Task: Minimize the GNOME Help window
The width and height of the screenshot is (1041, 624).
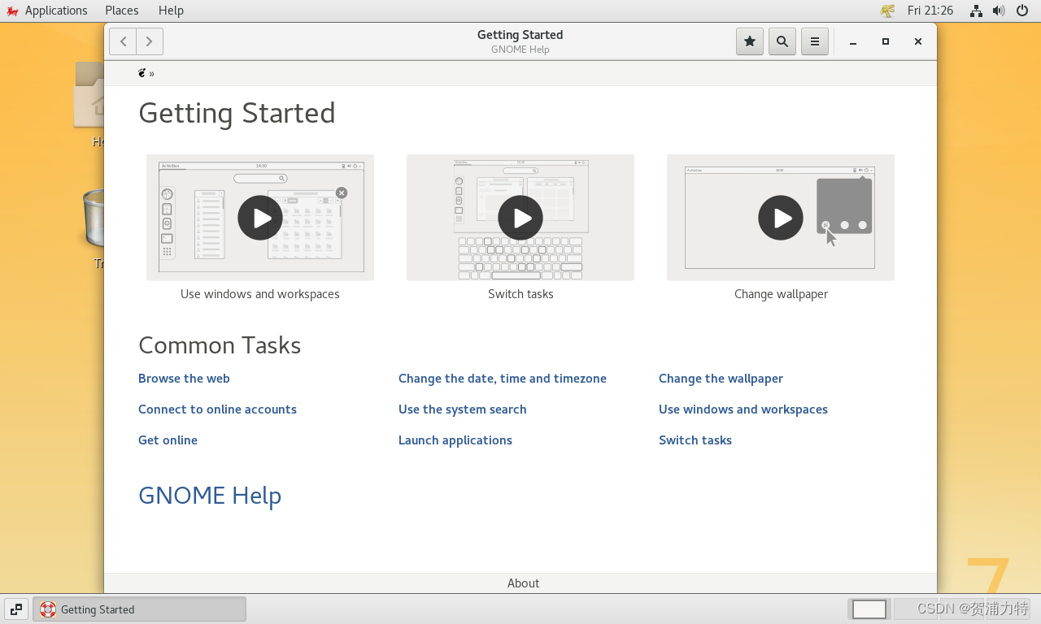Action: pos(853,42)
